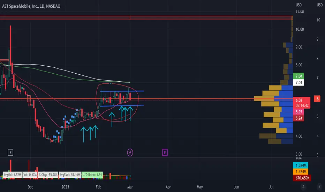Click the red 670.659K volume label

302,178
